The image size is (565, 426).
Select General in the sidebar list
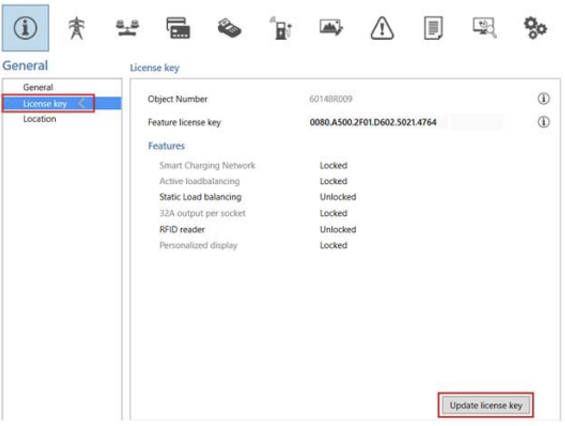(38, 87)
